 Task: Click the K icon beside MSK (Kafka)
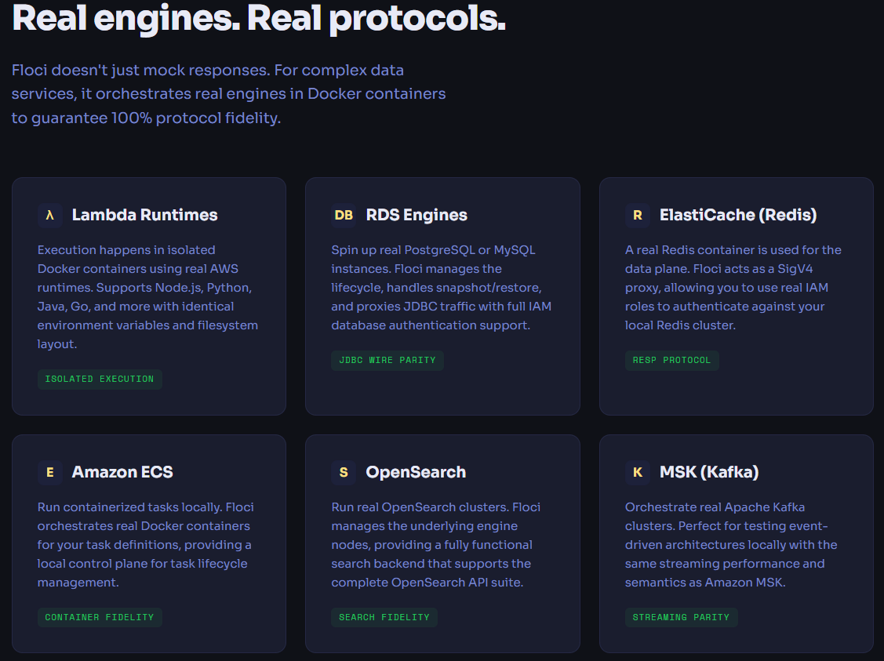[x=637, y=472]
